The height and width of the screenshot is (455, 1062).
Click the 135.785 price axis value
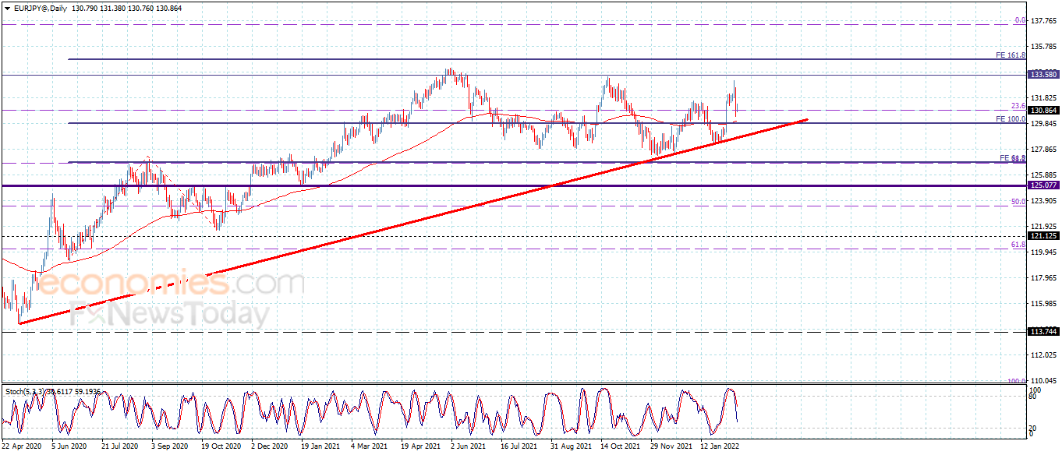pyautogui.click(x=1044, y=47)
